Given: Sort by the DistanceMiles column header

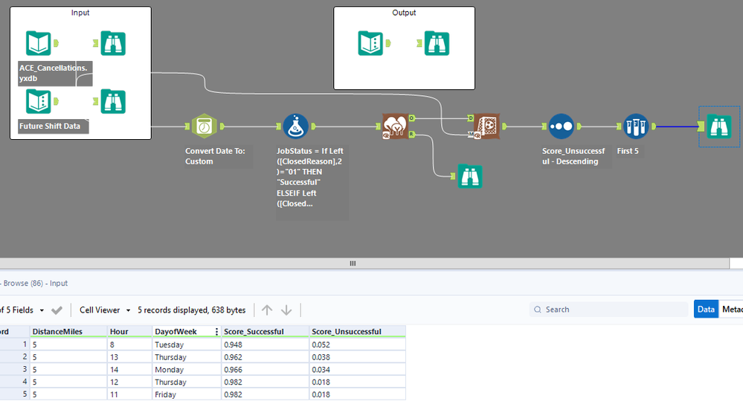Looking at the screenshot, I should 68,332.
